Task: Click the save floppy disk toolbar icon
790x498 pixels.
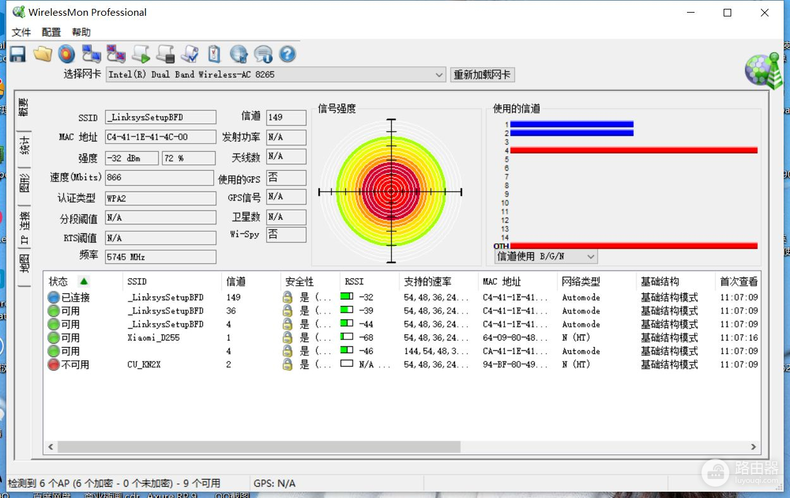Action: (x=17, y=54)
